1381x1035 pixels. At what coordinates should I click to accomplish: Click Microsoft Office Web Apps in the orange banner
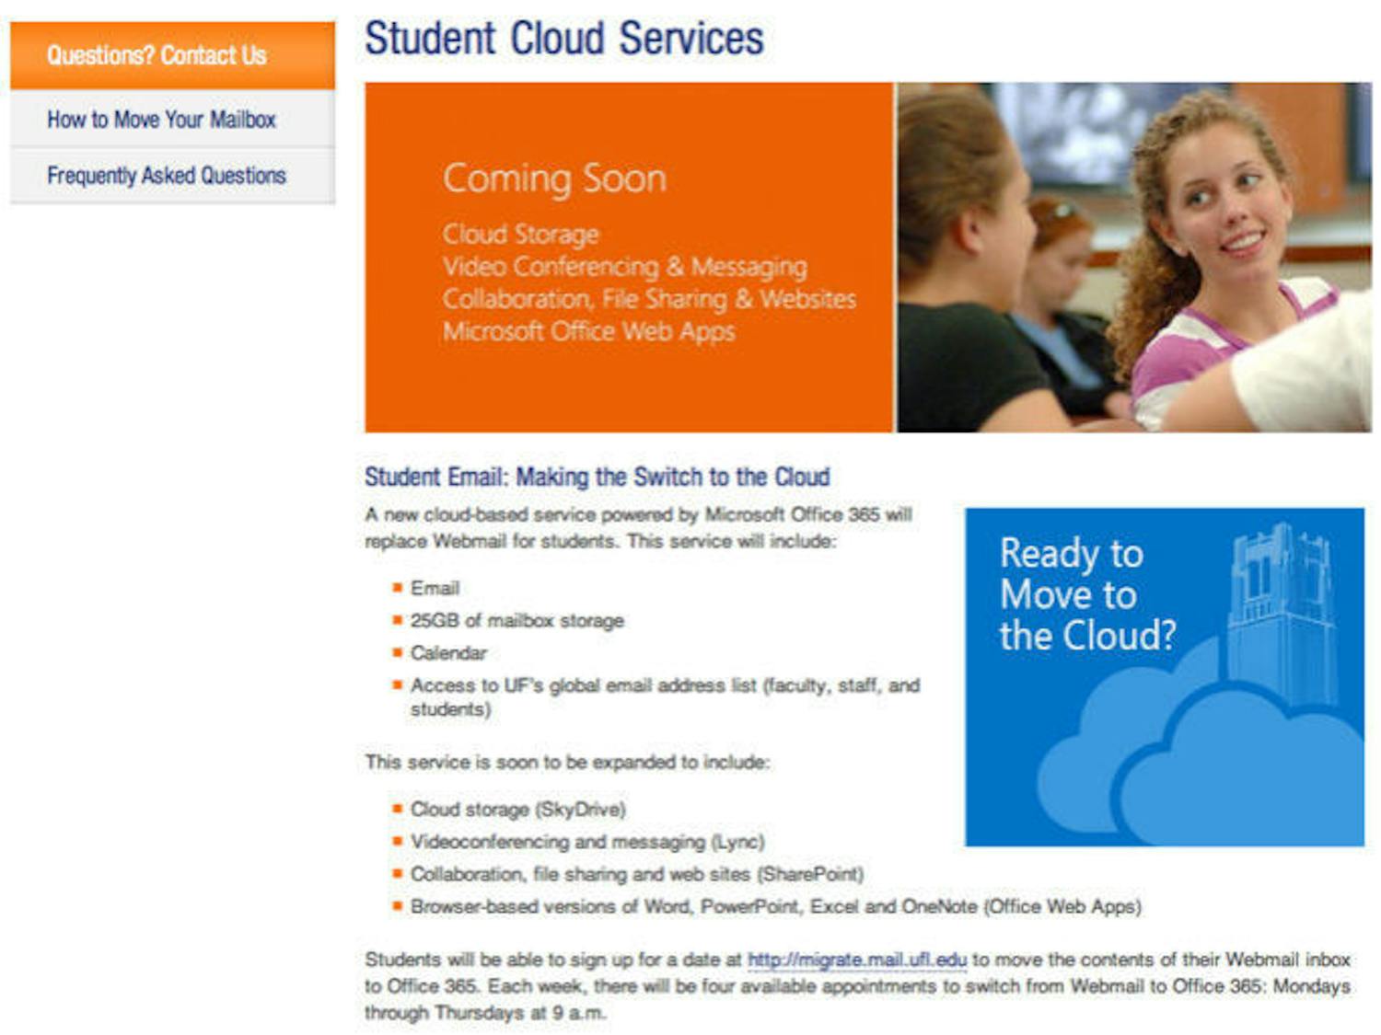point(588,331)
